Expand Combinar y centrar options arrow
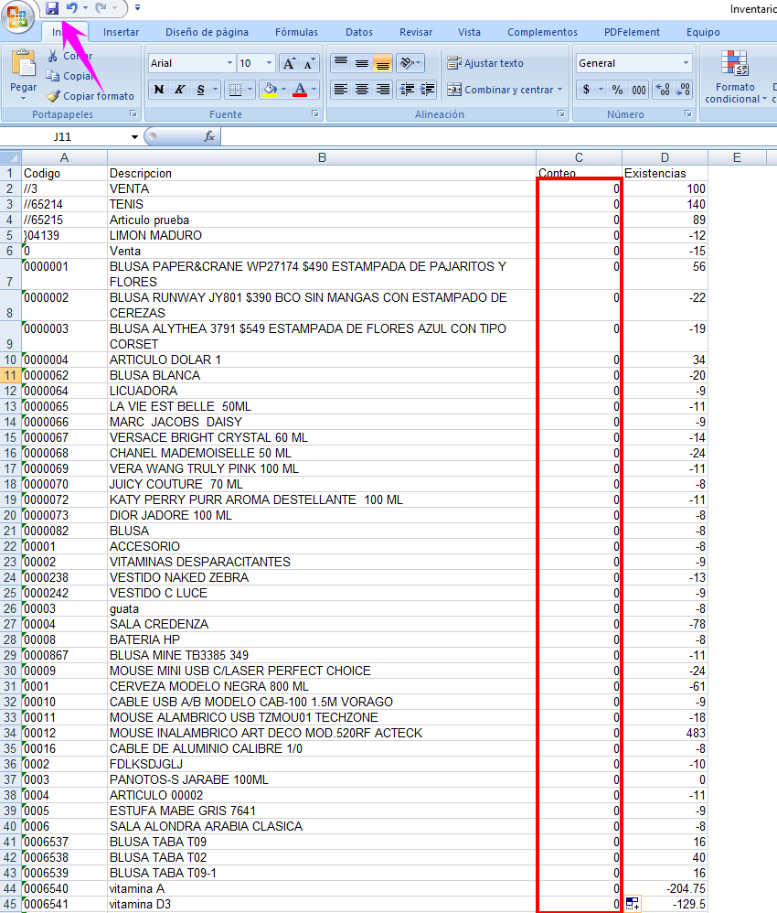The width and height of the screenshot is (777, 913). click(560, 90)
